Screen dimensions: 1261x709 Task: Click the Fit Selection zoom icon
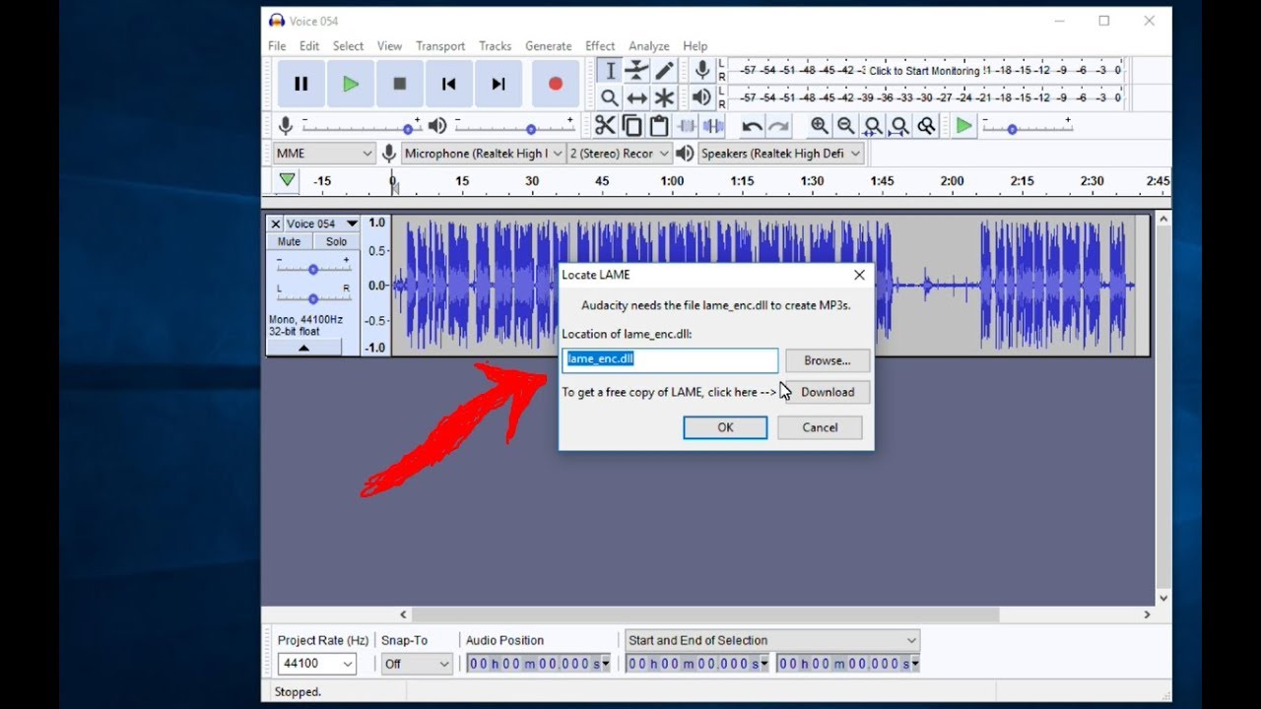[x=873, y=126]
